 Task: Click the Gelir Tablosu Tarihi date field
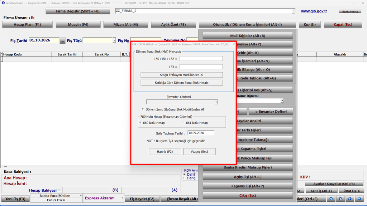(x=201, y=133)
